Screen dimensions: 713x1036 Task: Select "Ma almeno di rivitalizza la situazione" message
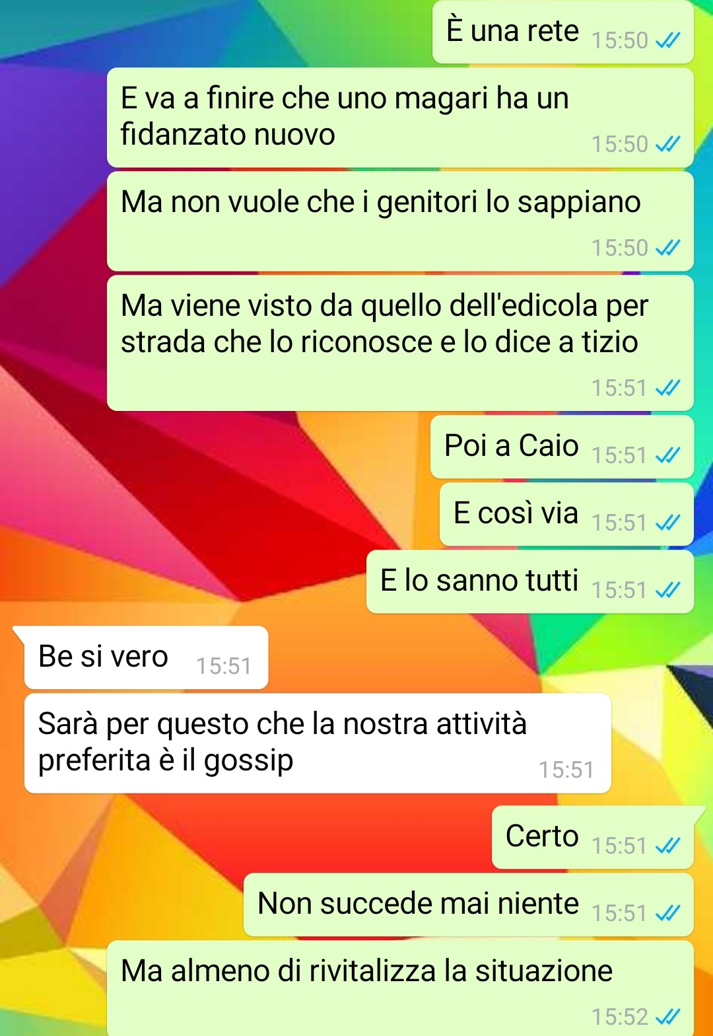click(400, 988)
